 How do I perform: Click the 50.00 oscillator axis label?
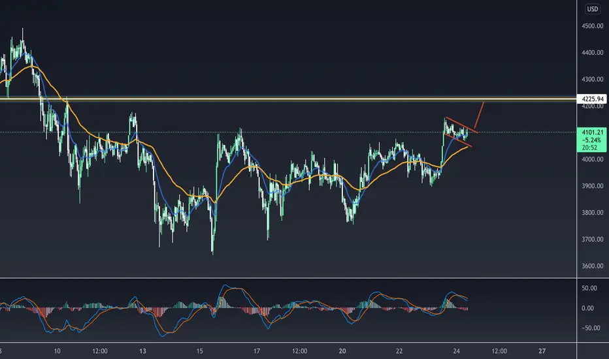click(x=589, y=288)
